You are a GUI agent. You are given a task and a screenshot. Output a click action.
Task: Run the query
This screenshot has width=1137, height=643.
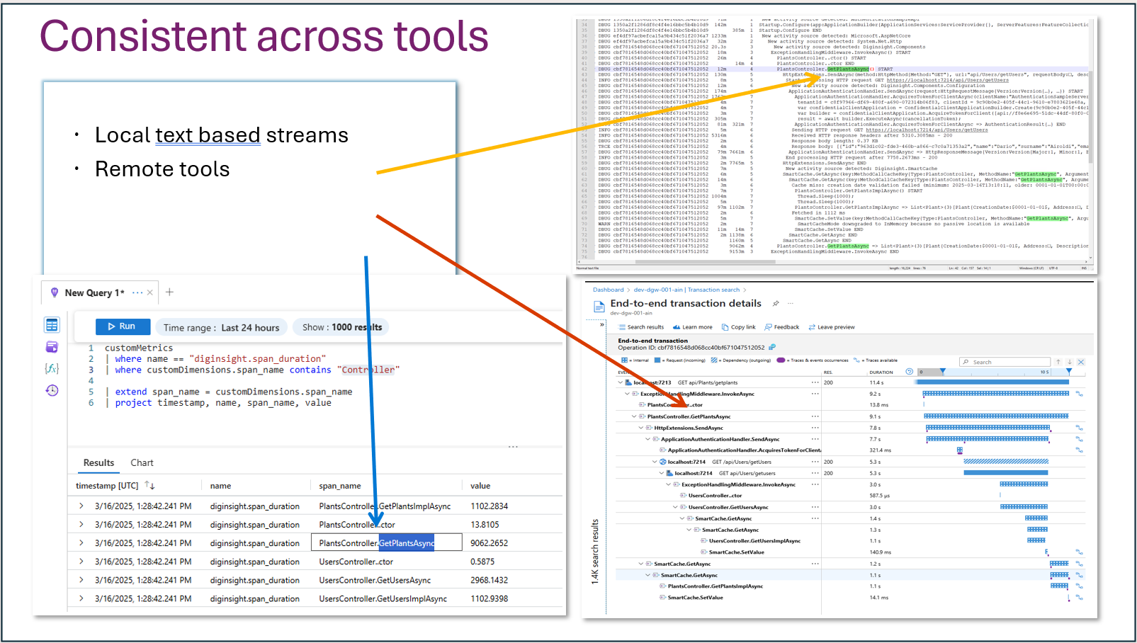pyautogui.click(x=123, y=326)
